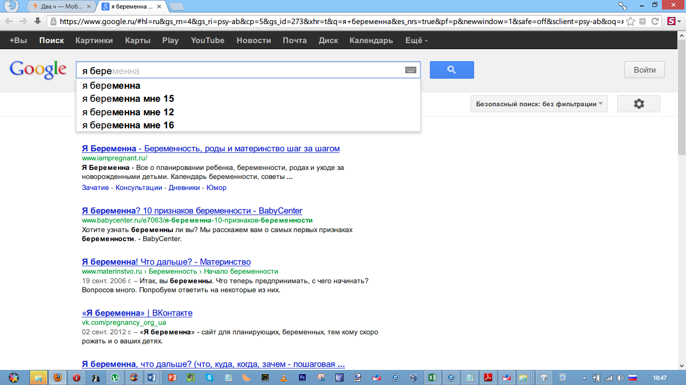Bookmark this page with the star icon

630,22
